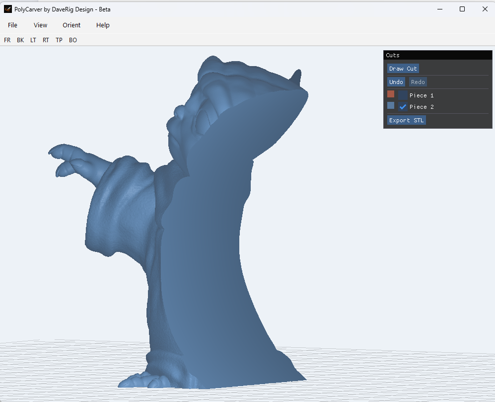Viewport: 495px width, 402px height.
Task: Close the PolyCarver window
Action: (485, 9)
